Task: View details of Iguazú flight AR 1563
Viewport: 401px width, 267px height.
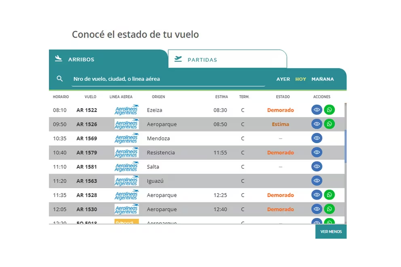Action: 317,181
